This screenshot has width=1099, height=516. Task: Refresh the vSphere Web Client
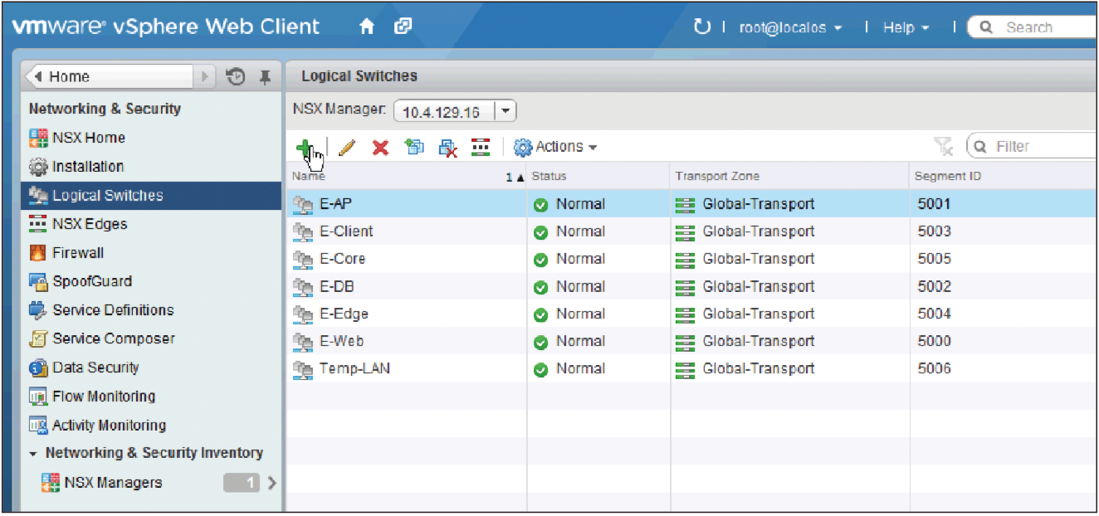click(702, 27)
